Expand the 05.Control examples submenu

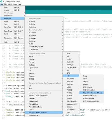pos(44,33)
